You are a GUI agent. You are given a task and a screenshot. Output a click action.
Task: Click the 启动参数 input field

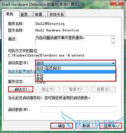pyautogui.click(x=78, y=109)
